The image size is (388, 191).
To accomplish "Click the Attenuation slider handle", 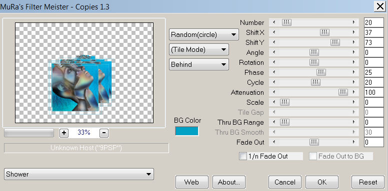I will point(343,92).
